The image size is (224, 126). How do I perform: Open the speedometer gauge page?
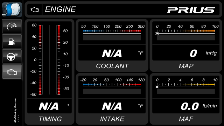[x=12, y=27]
